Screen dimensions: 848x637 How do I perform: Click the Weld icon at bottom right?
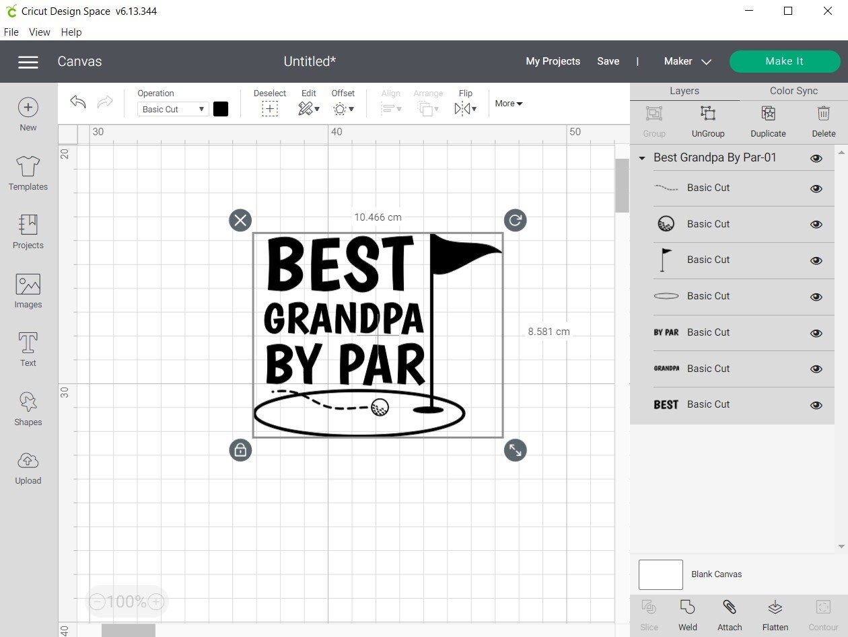[x=688, y=612]
